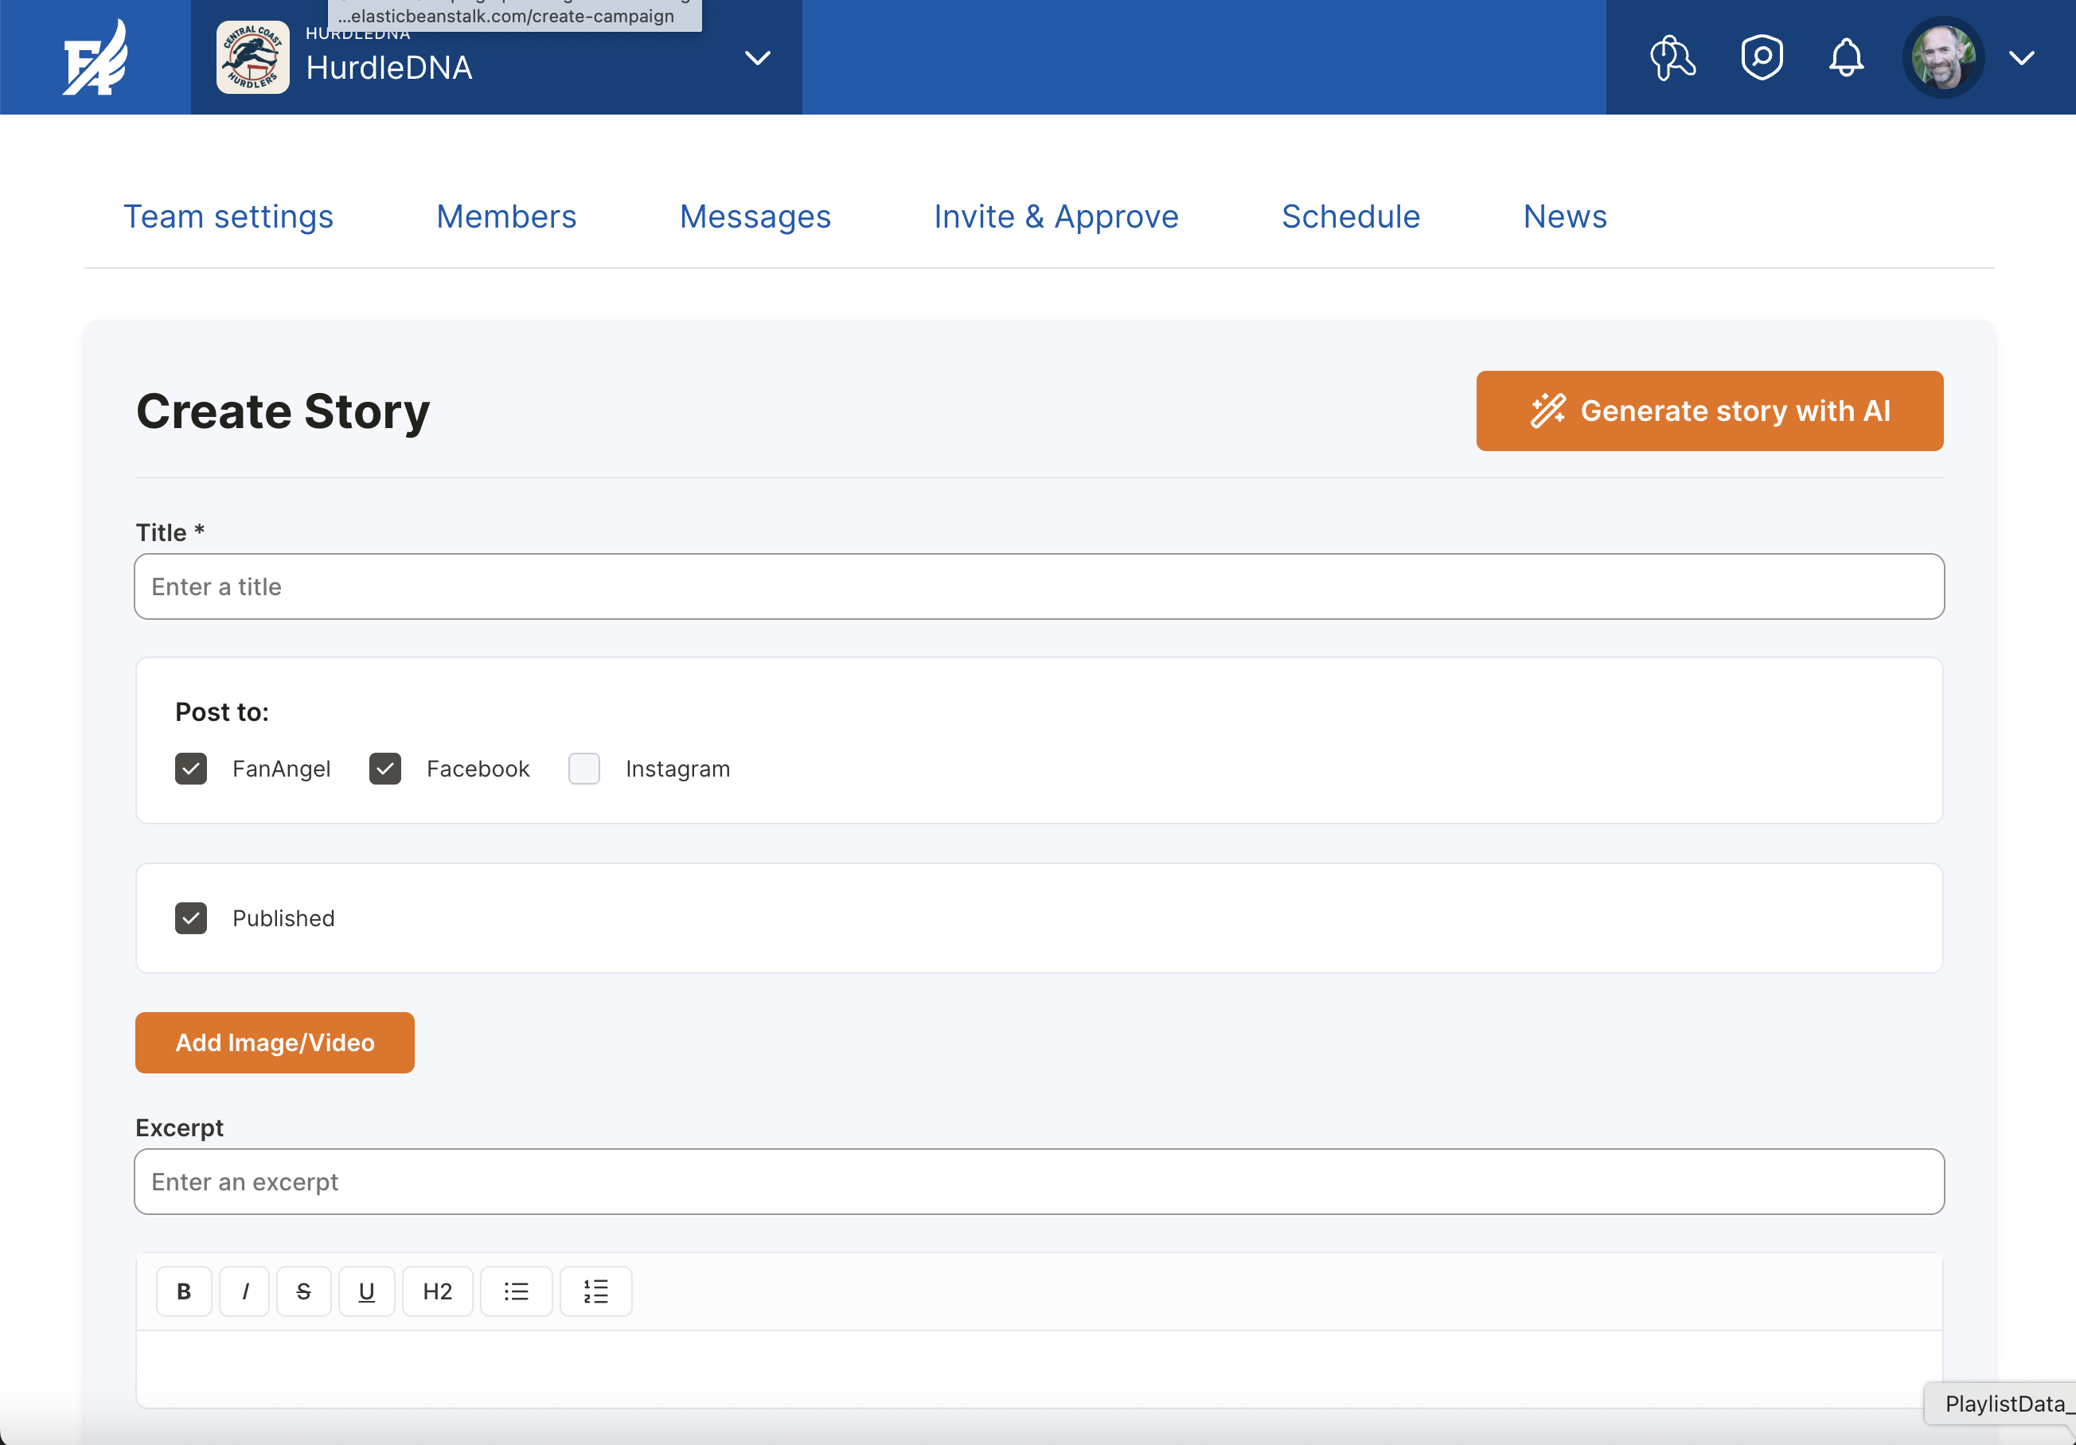
Task: Click Generate story with AI
Action: pyautogui.click(x=1709, y=411)
